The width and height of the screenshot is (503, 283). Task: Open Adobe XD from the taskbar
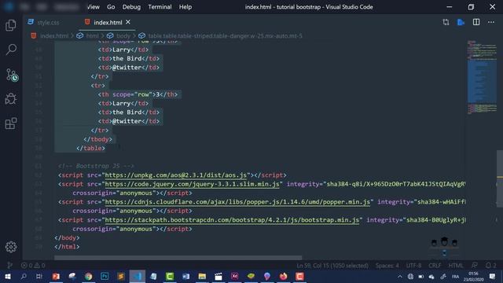(x=234, y=276)
